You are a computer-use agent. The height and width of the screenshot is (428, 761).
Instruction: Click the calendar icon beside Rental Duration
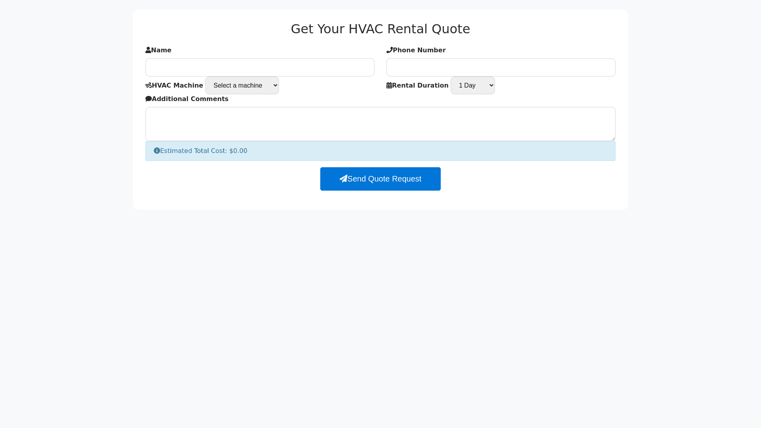pos(389,86)
